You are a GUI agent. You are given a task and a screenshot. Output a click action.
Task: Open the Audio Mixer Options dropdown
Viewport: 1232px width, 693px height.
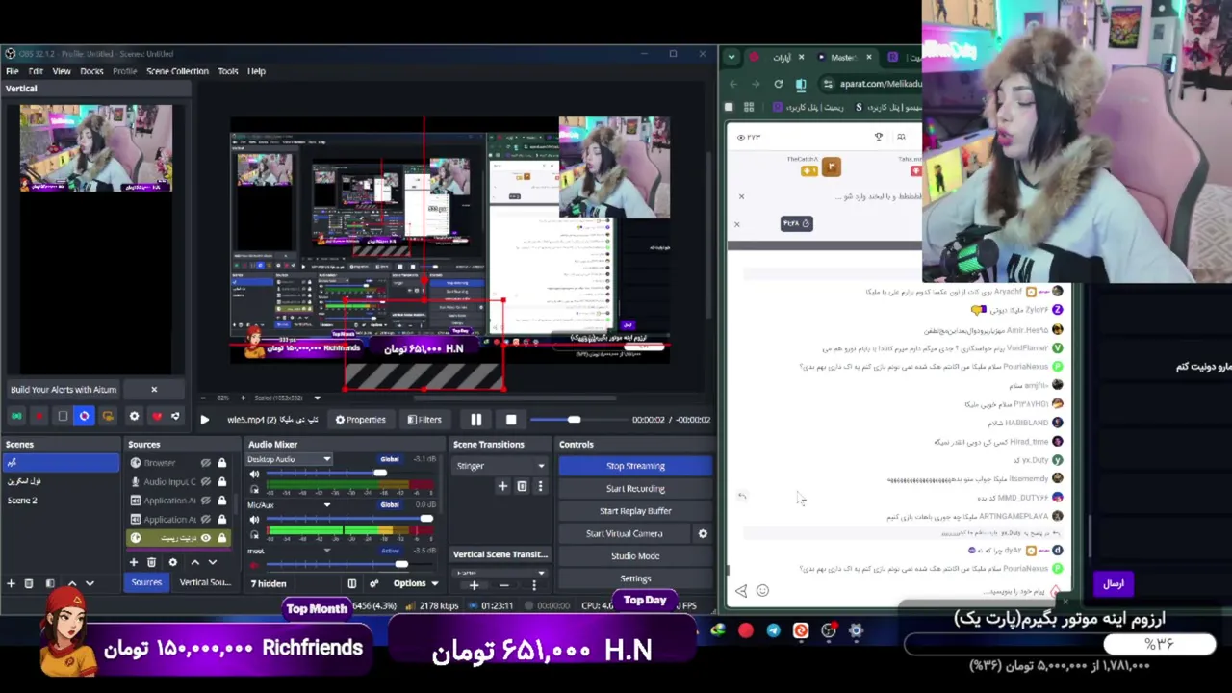tap(416, 583)
